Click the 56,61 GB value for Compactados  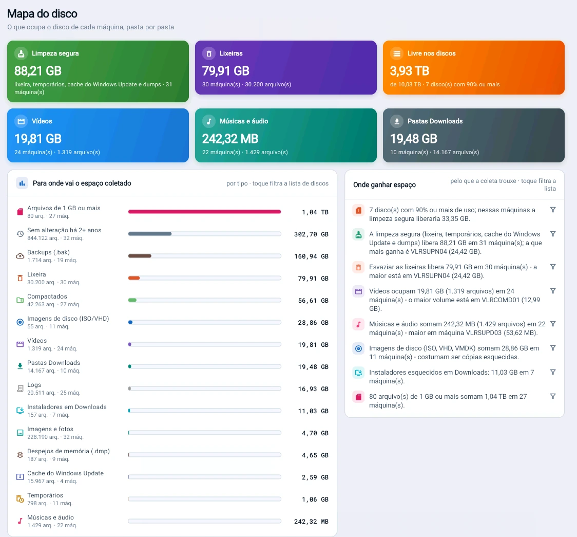(313, 301)
